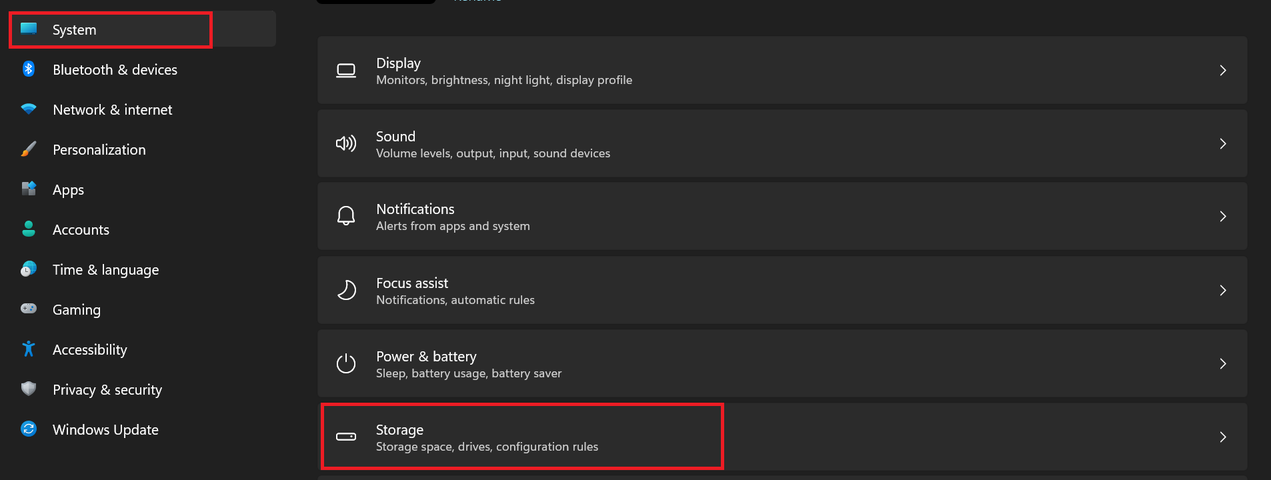Click 'Volume levels, output, input, sound devices' text
Viewport: 1271px width, 480px height.
493,153
